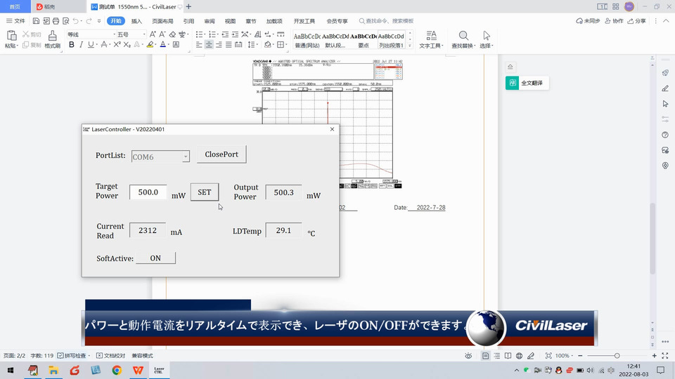Justify the paragraph text

[x=229, y=44]
